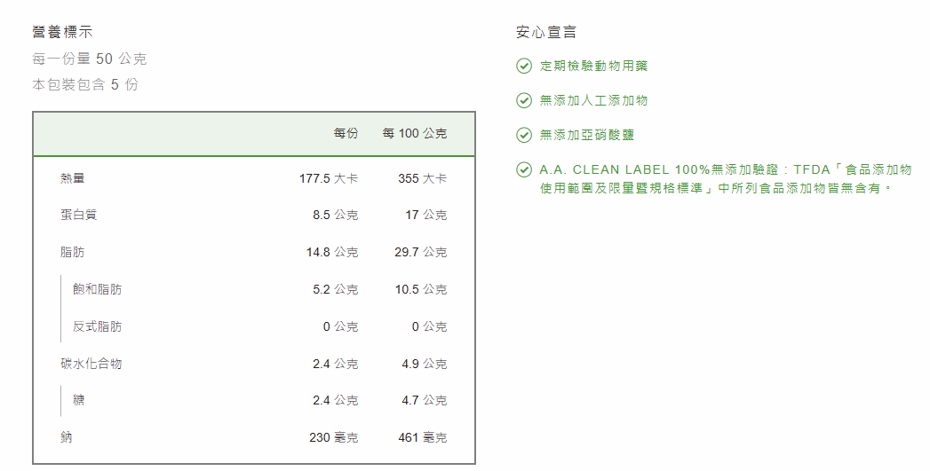This screenshot has height=471, width=930.
Task: Click the A.A. CLEAN LABEL verification text
Action: click(725, 178)
